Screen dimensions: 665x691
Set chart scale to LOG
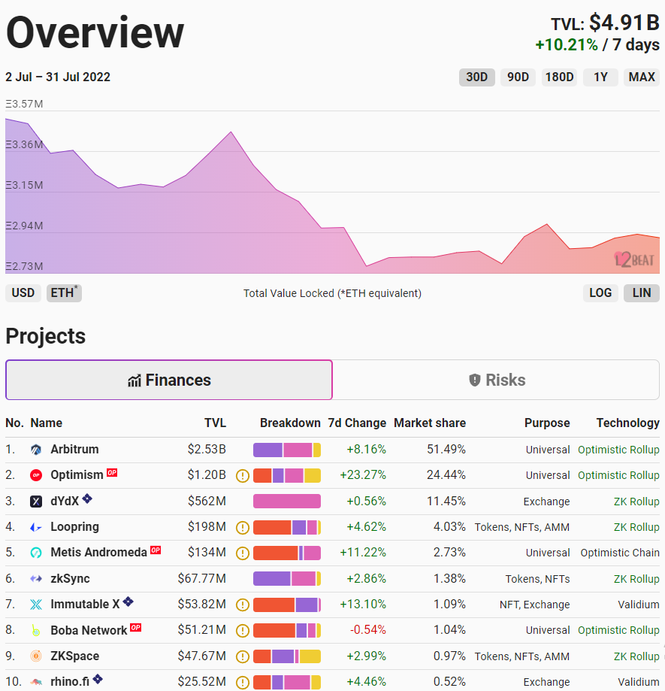click(x=600, y=292)
